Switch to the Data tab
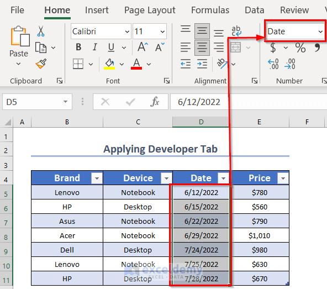The height and width of the screenshot is (289, 327). point(255,10)
